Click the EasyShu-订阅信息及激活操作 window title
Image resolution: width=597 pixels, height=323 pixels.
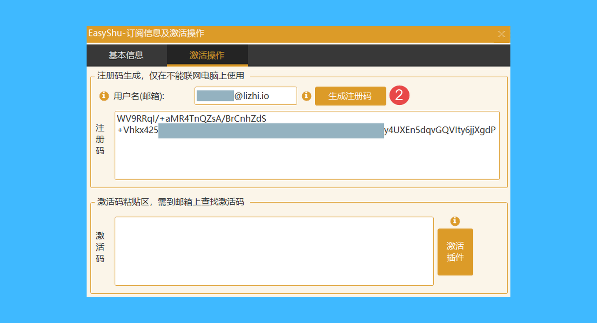[146, 33]
